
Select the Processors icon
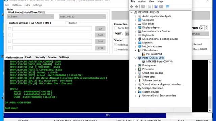point(139,69)
